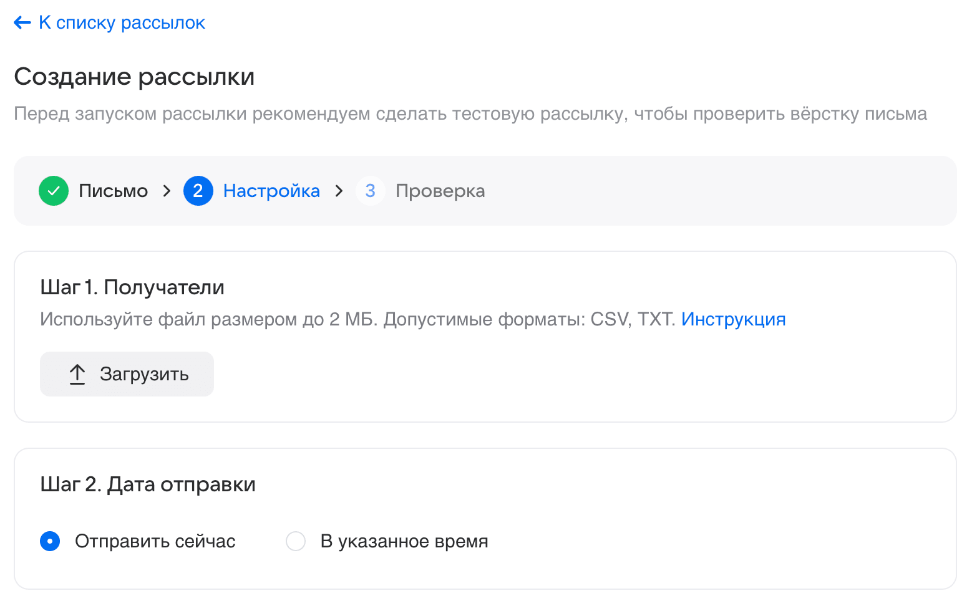972x606 pixels.
Task: Select the 'Отправить сейчас' radio button
Action: click(50, 541)
